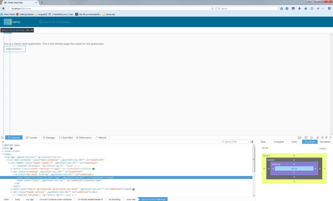Select the Fonts sidebar tab
This screenshot has height=201, width=333.
pos(294,141)
